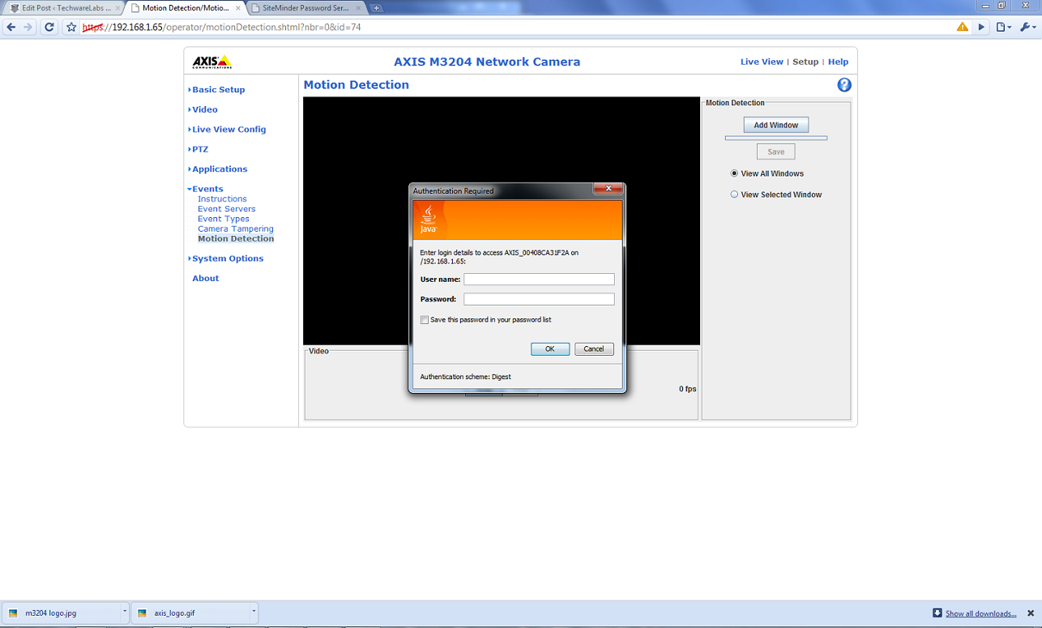Open the wrench settings menu
This screenshot has height=628, width=1042.
pyautogui.click(x=1027, y=27)
